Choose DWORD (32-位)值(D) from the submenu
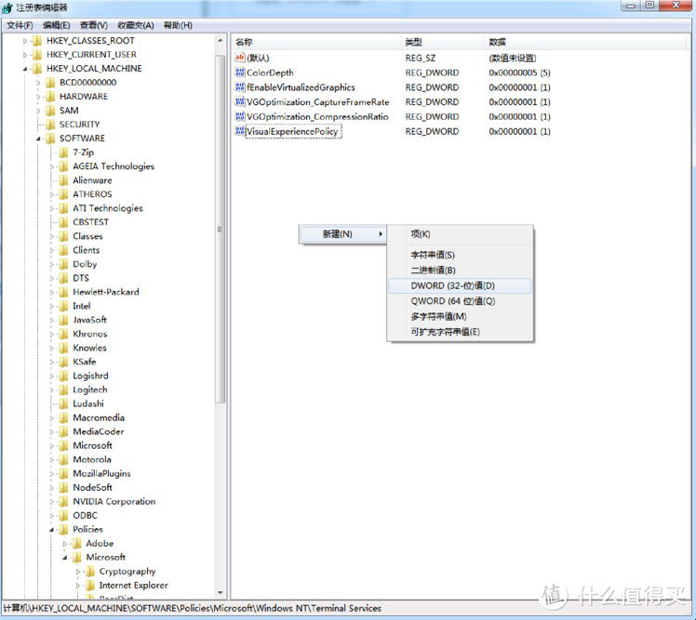 point(453,286)
